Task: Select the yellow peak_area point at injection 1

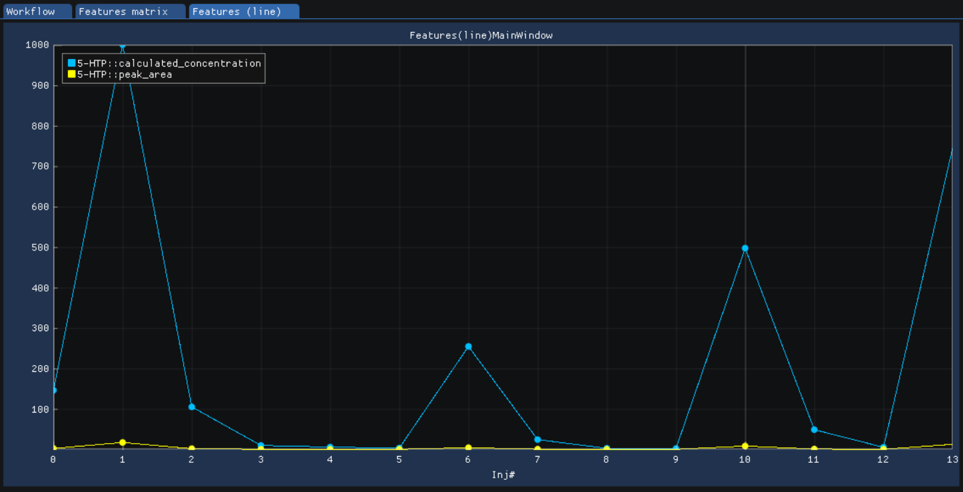Action: coord(122,442)
